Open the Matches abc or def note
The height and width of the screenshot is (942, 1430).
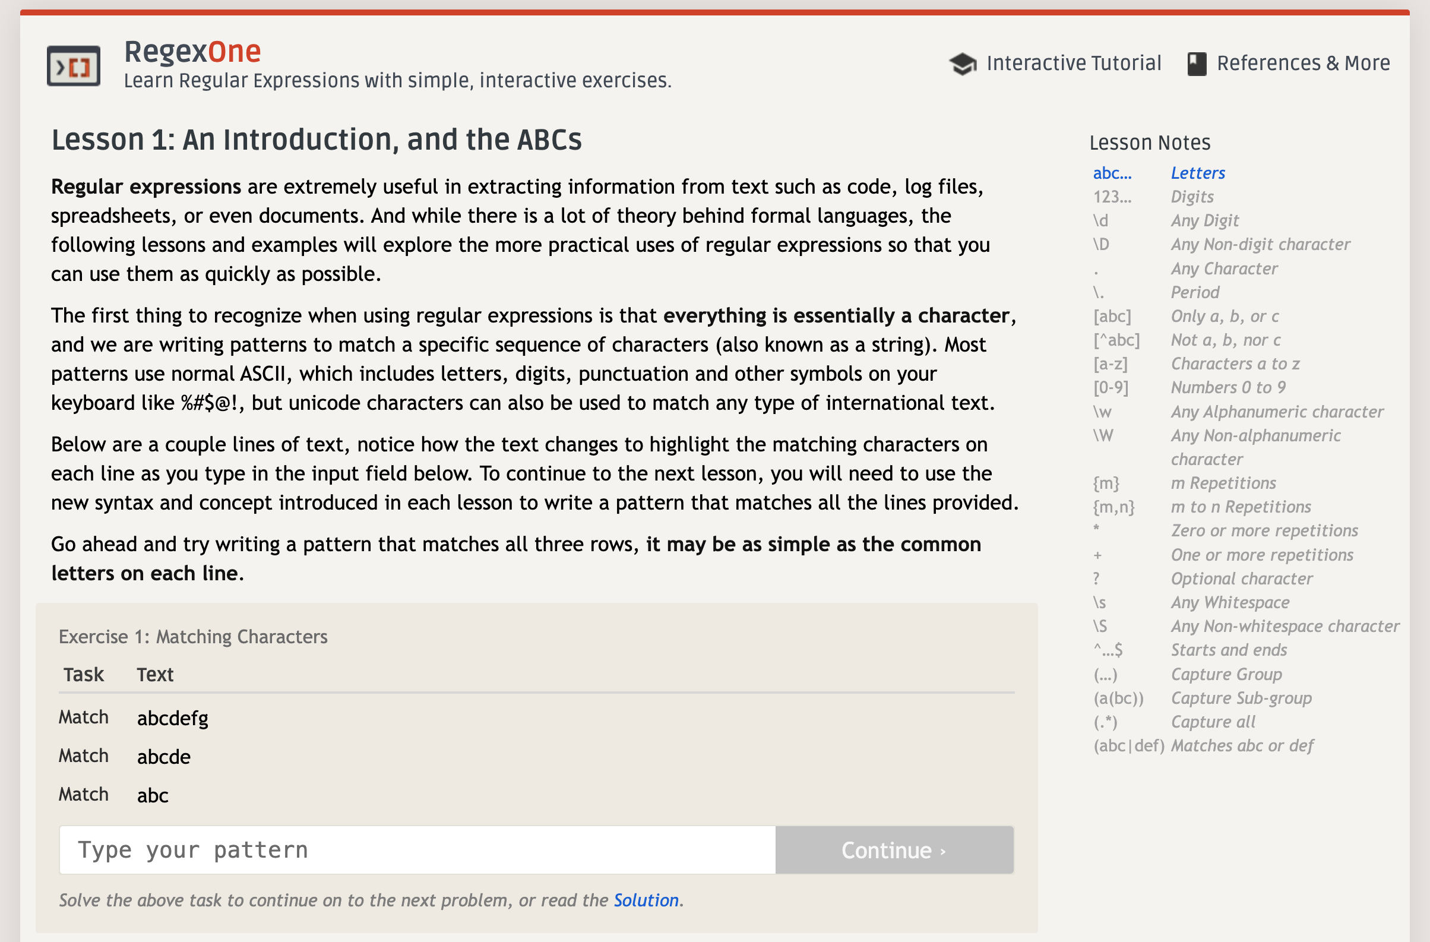(x=1242, y=745)
